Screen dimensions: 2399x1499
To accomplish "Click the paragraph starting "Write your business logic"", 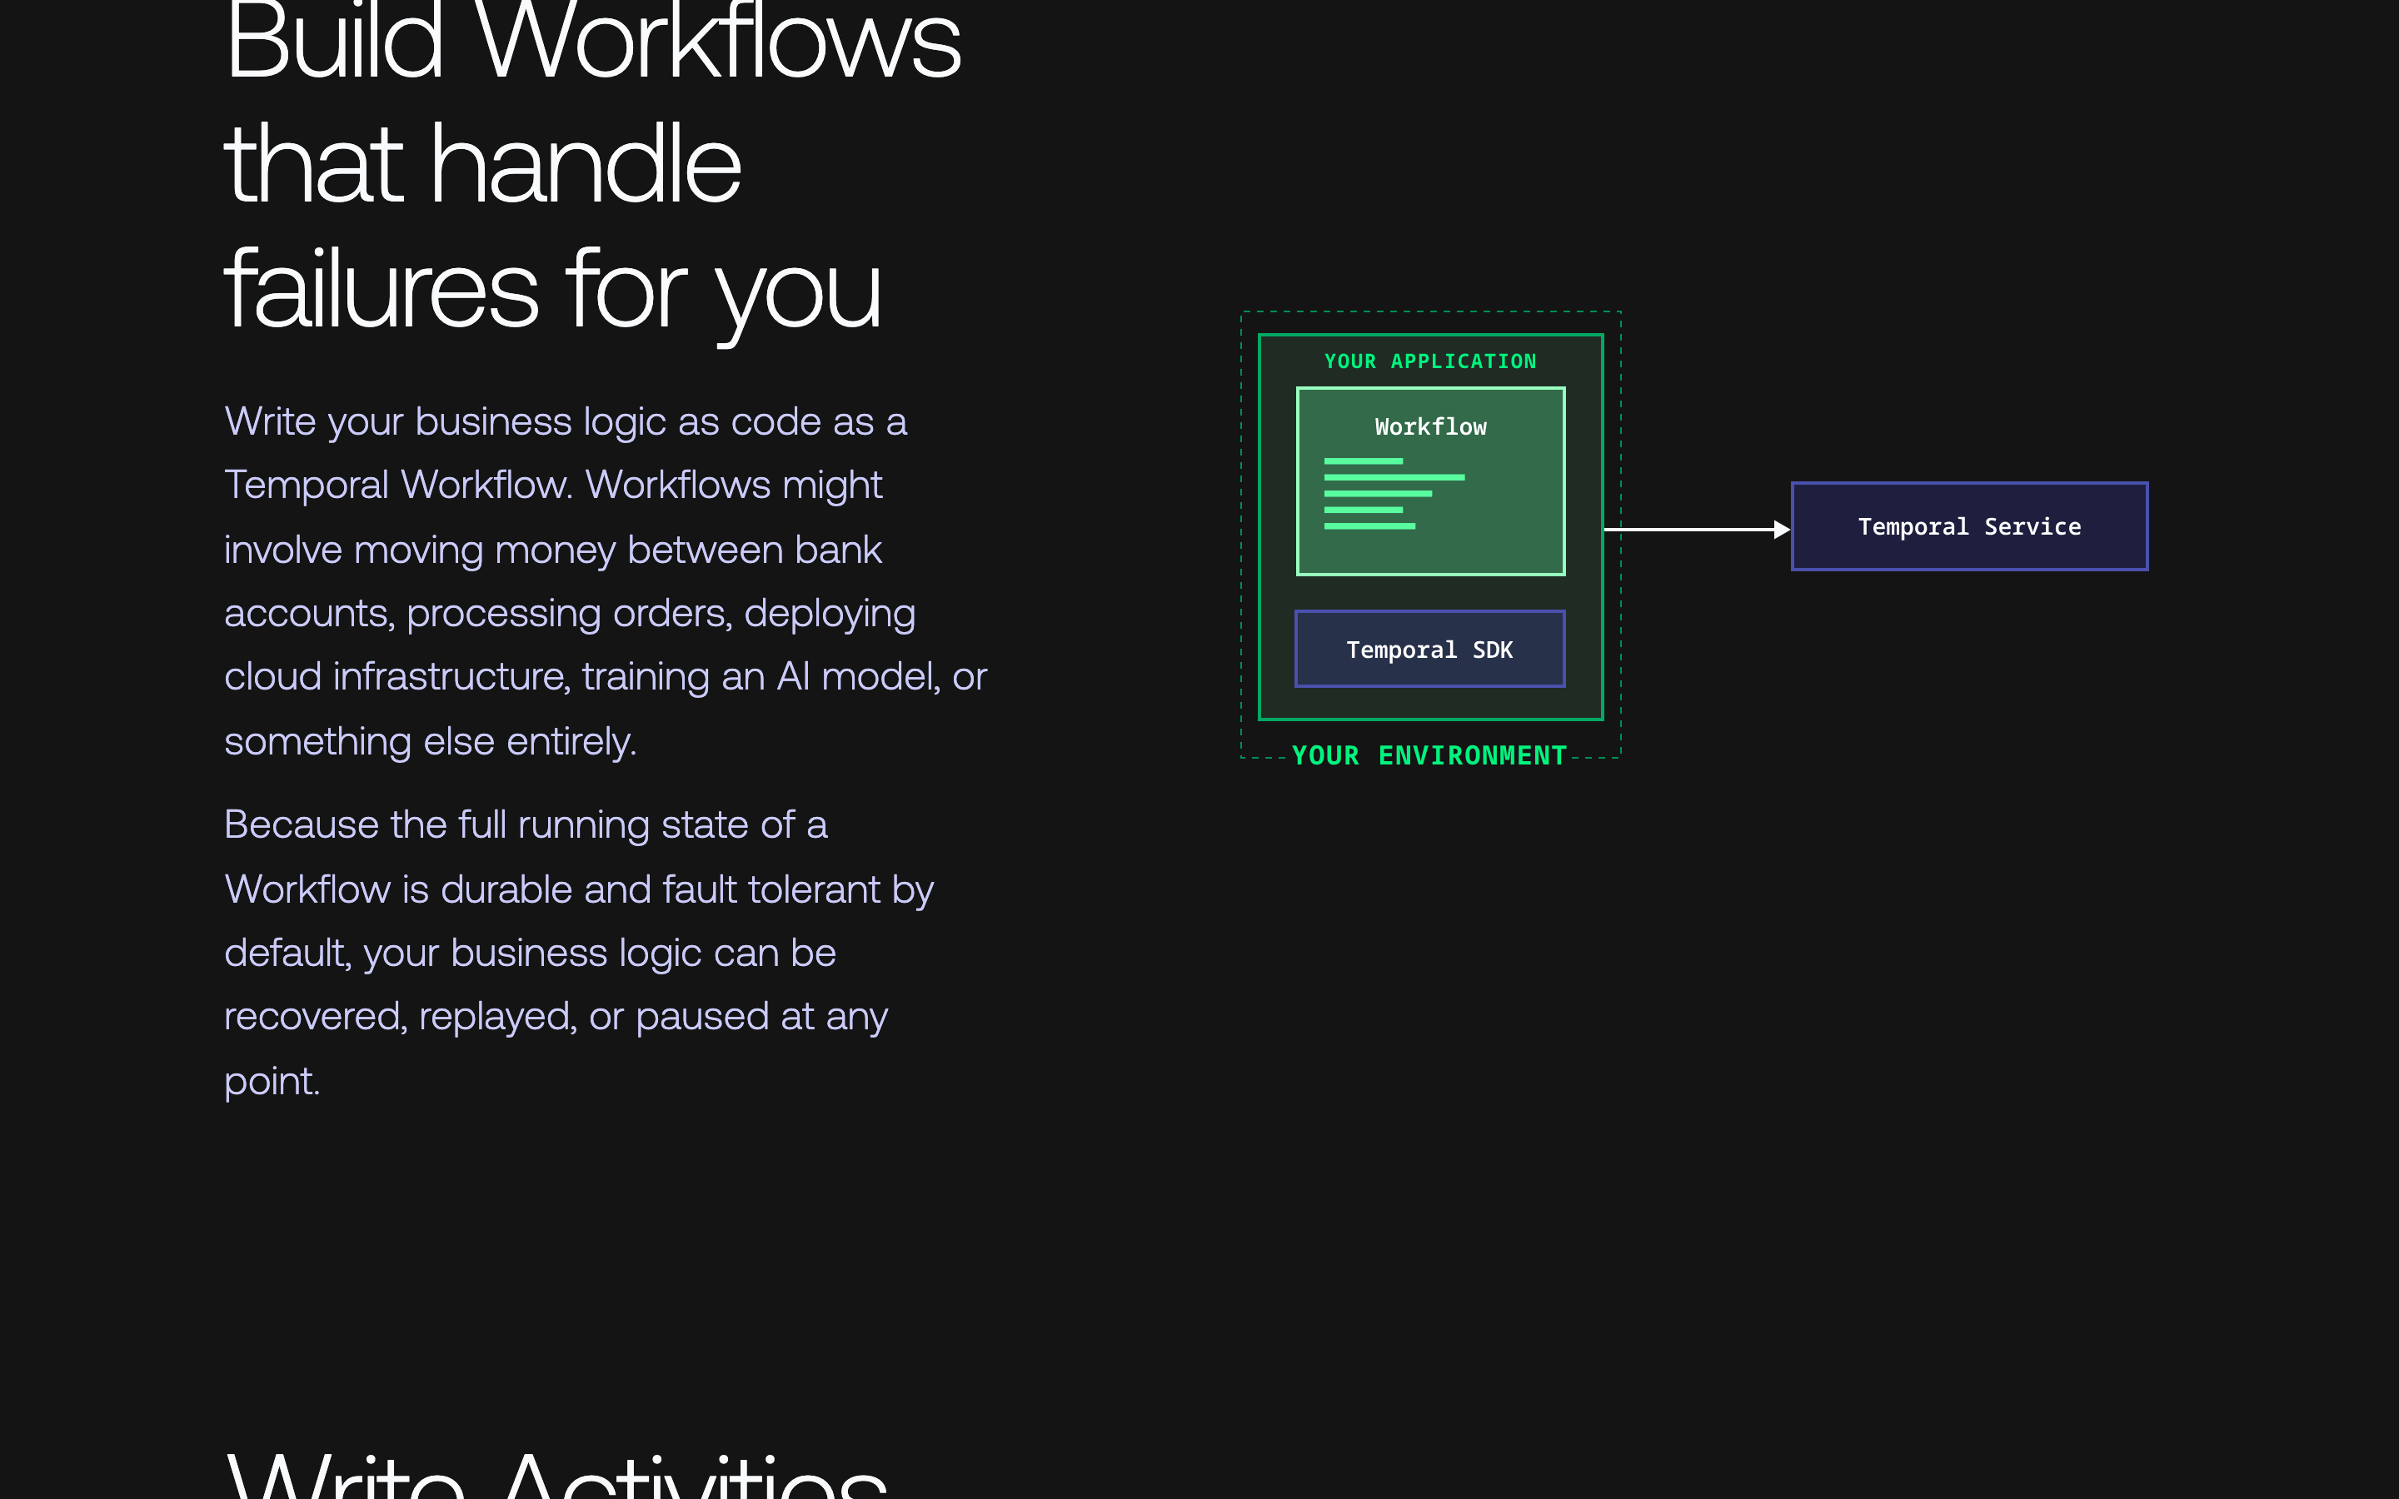I will 606,581.
